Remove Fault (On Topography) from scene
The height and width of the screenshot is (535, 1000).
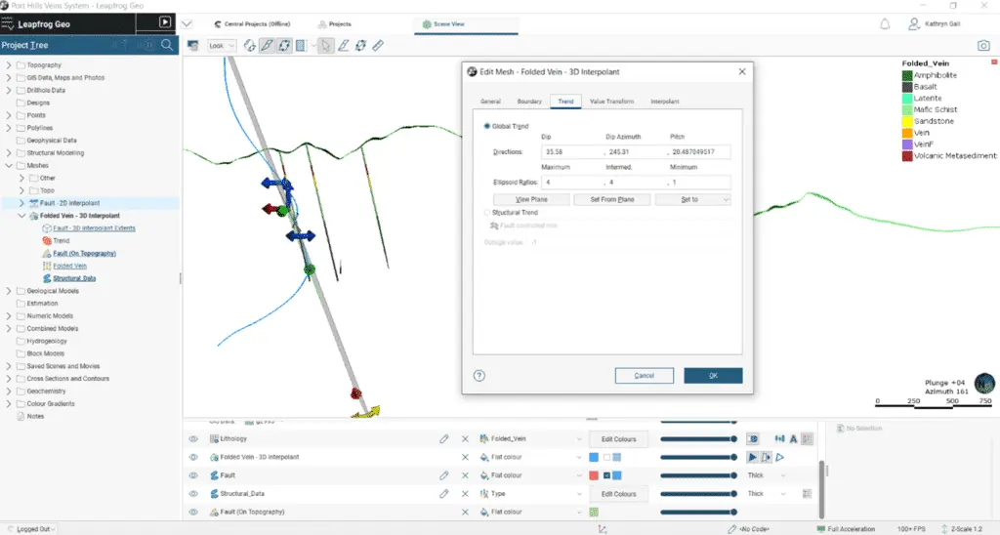(465, 512)
